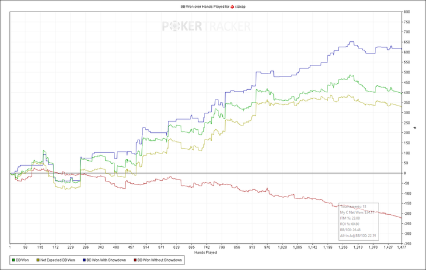Click x-axis tick label 799

(222, 248)
